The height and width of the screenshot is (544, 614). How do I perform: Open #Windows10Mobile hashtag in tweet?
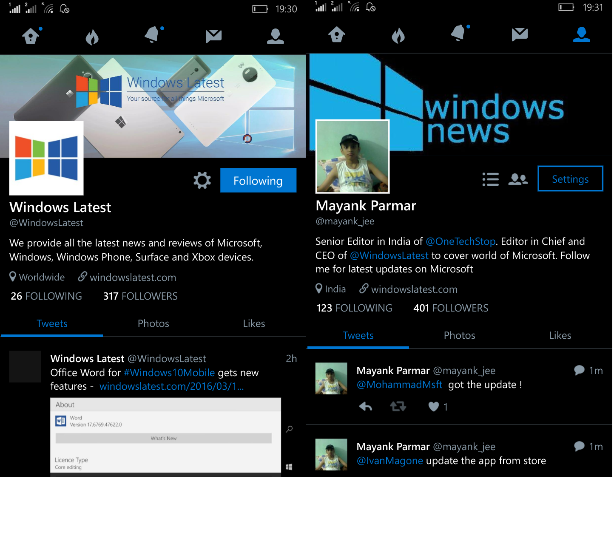(x=169, y=373)
